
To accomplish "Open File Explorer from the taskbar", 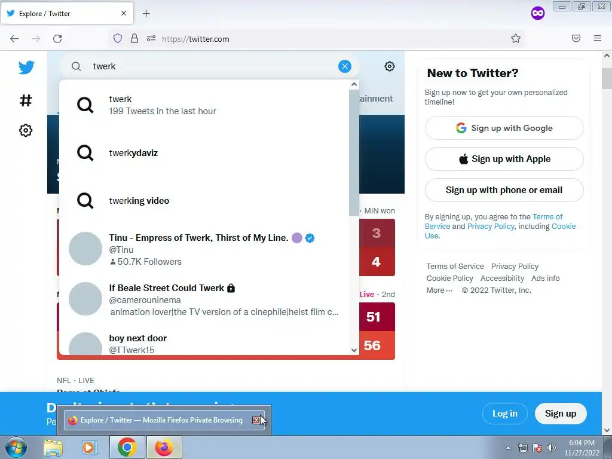I will coord(53,448).
